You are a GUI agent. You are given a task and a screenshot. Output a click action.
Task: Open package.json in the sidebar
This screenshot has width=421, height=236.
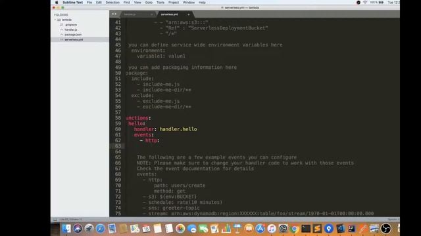[73, 35]
